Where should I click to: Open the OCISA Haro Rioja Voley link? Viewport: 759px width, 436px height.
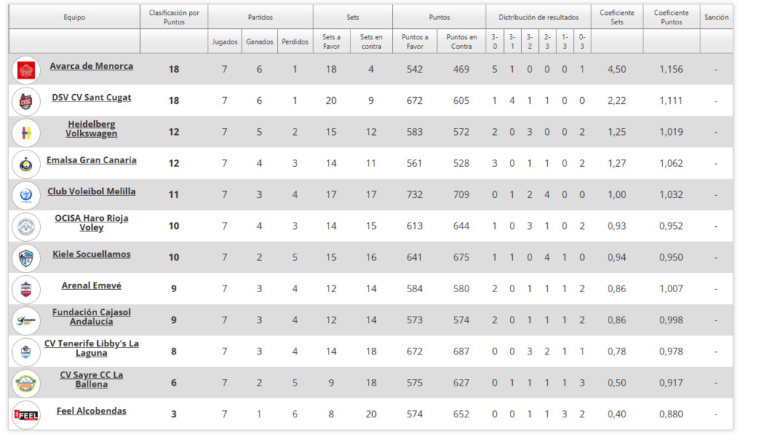pyautogui.click(x=91, y=222)
